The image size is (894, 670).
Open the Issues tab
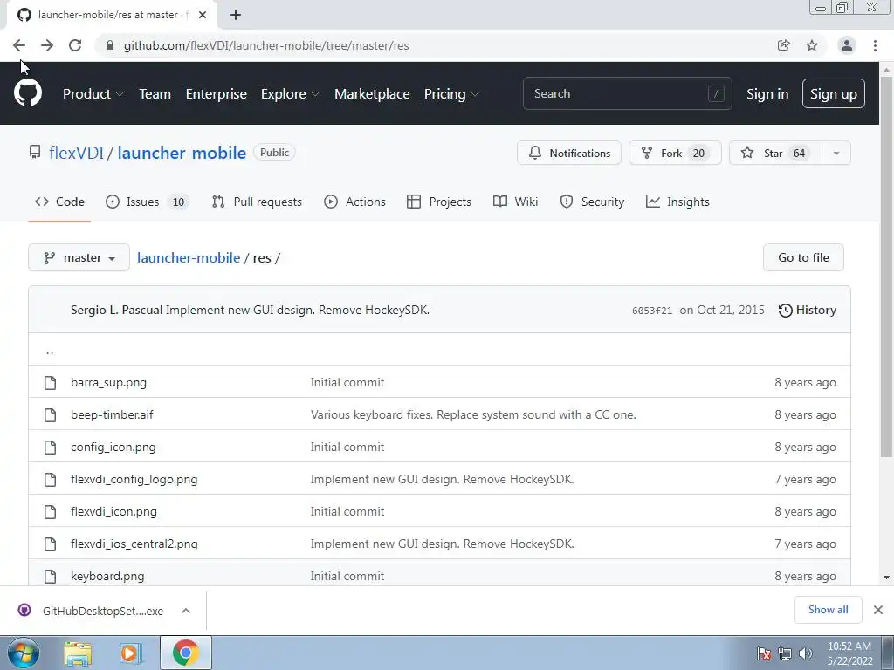(147, 202)
